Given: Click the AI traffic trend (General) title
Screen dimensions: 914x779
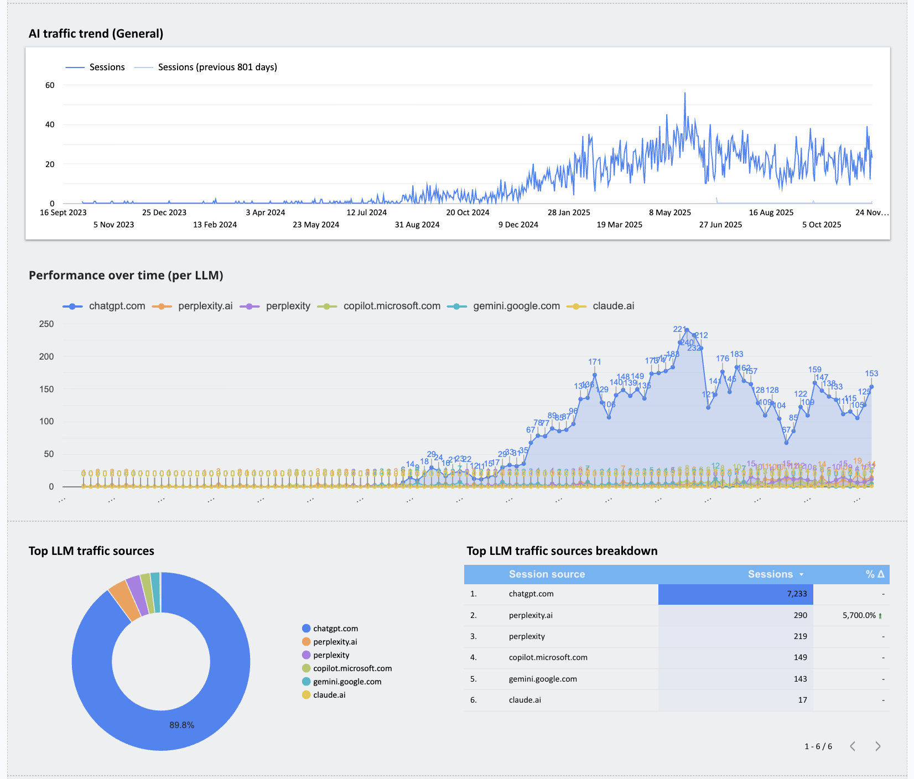Looking at the screenshot, I should [96, 34].
